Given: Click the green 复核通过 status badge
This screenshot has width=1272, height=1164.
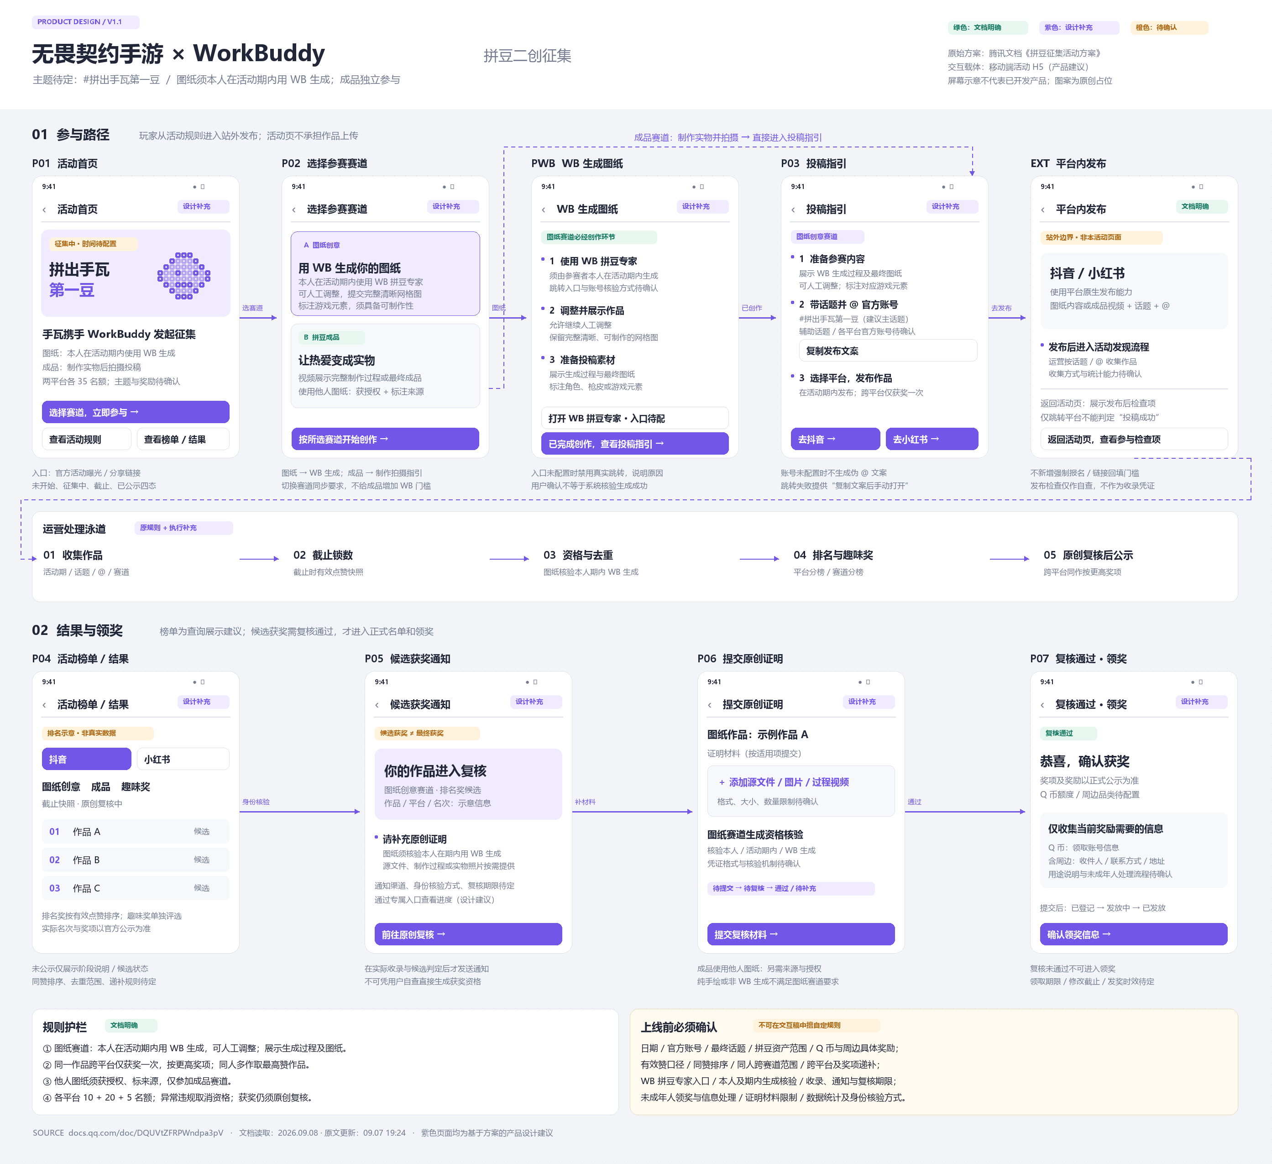Looking at the screenshot, I should tap(1068, 733).
